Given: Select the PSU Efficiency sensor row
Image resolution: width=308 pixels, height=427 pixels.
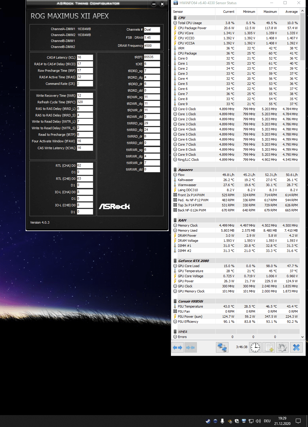Looking at the screenshot, I should (236, 322).
